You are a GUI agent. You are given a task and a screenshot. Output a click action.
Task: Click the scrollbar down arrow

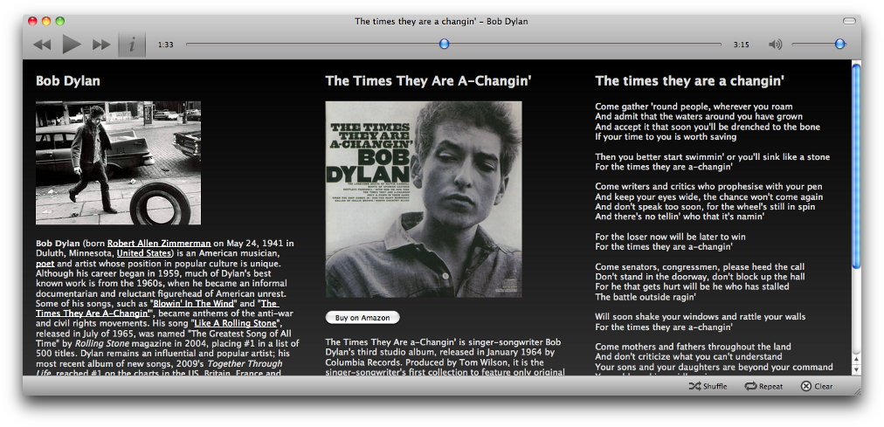pos(856,370)
